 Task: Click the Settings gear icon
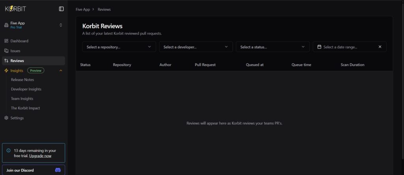tap(6, 118)
